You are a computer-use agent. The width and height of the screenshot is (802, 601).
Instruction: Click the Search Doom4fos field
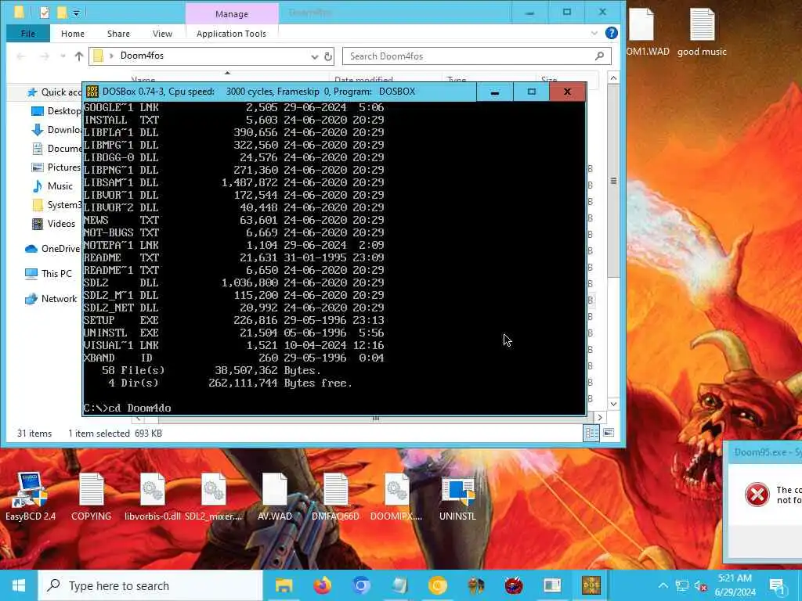click(477, 56)
